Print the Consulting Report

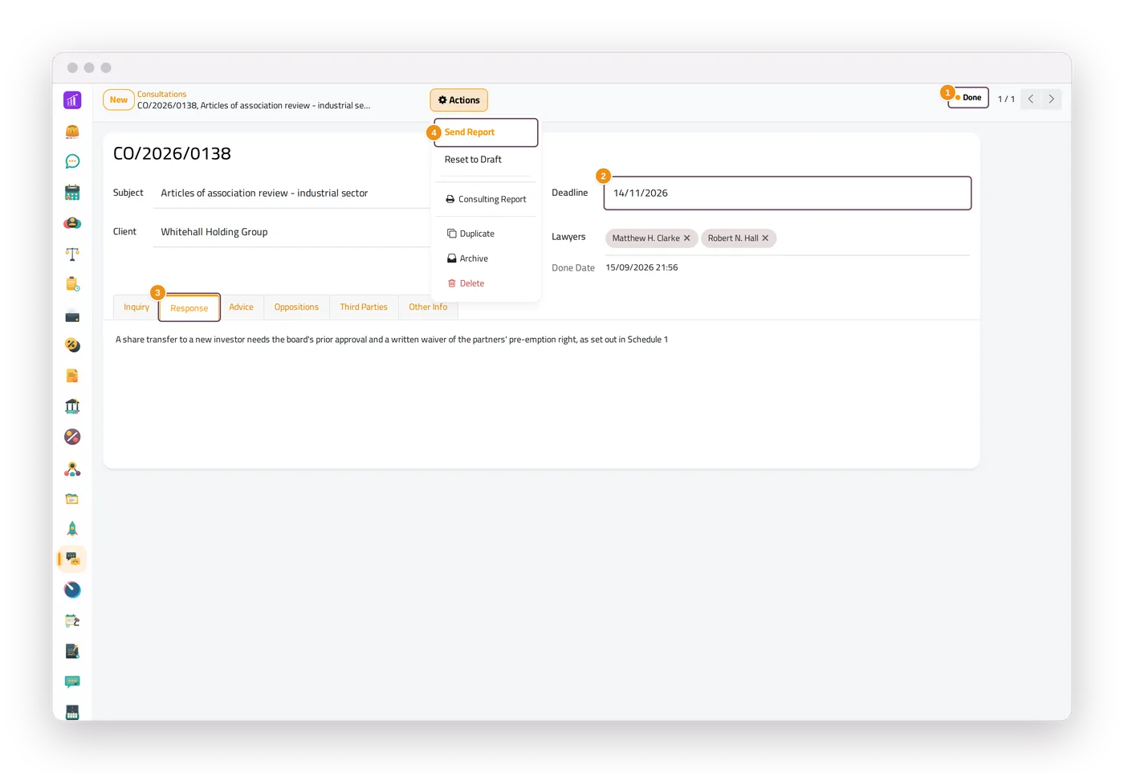click(486, 199)
